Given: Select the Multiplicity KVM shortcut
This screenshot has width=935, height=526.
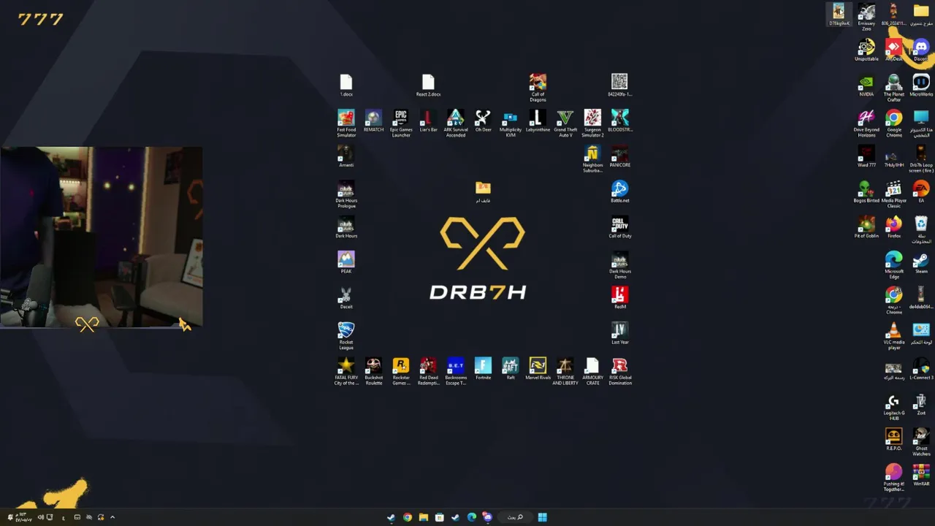Looking at the screenshot, I should (511, 123).
